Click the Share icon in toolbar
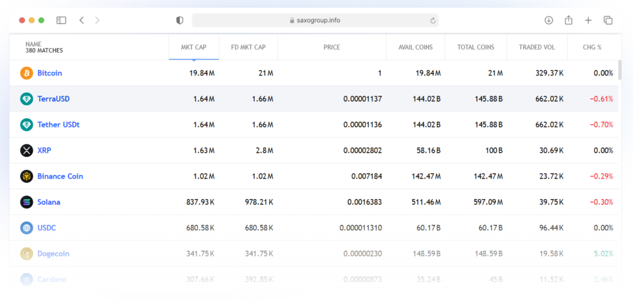 click(x=568, y=20)
